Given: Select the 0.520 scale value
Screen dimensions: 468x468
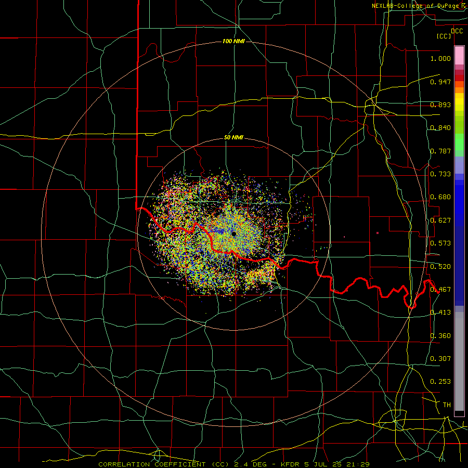Looking at the screenshot, I should [440, 267].
